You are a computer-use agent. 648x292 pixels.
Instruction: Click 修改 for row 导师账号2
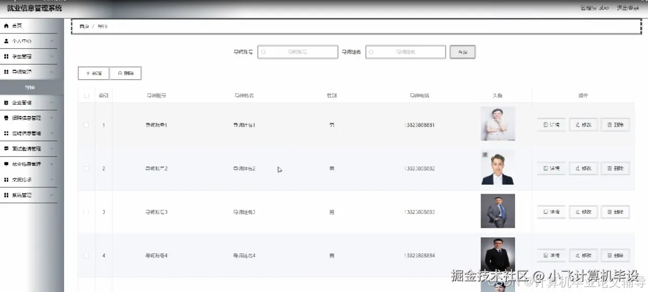tap(583, 169)
